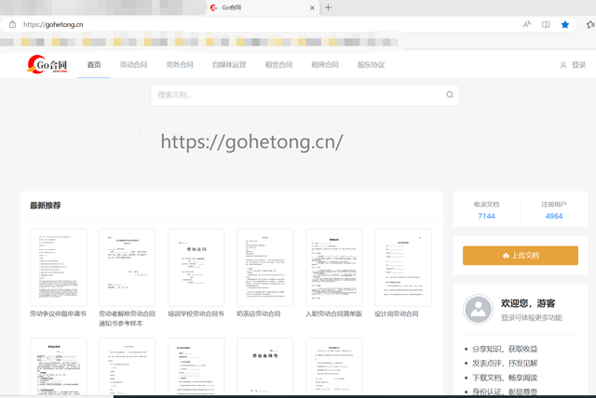Click the 设计岗劳动合同 title link
Viewport: 596px width, 398px height.
(x=397, y=313)
